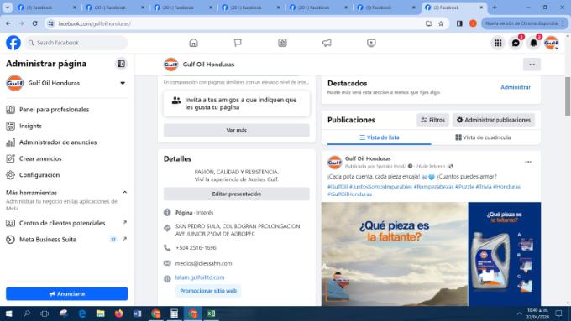Click the Ver más button
The image size is (571, 321).
pyautogui.click(x=236, y=130)
